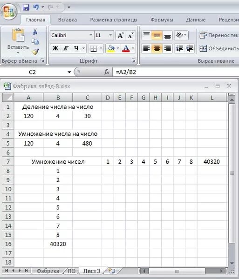Viewport: 239px width, 279px height.
Task: Open the Name Box dropdown arrow
Action: tap(69, 72)
